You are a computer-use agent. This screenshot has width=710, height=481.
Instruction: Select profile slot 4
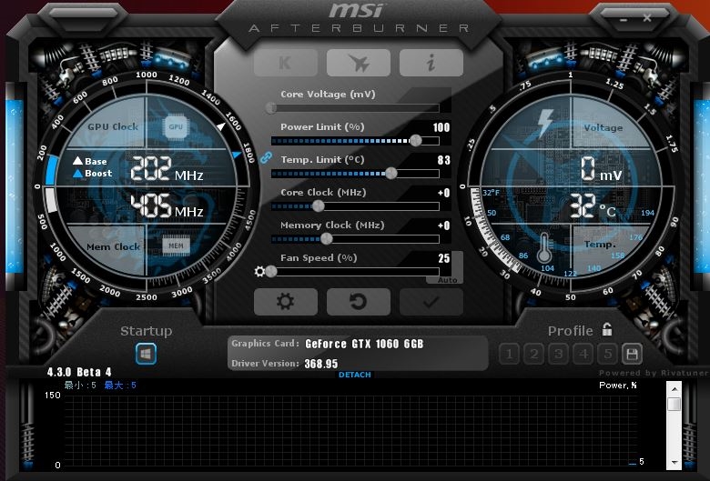583,354
